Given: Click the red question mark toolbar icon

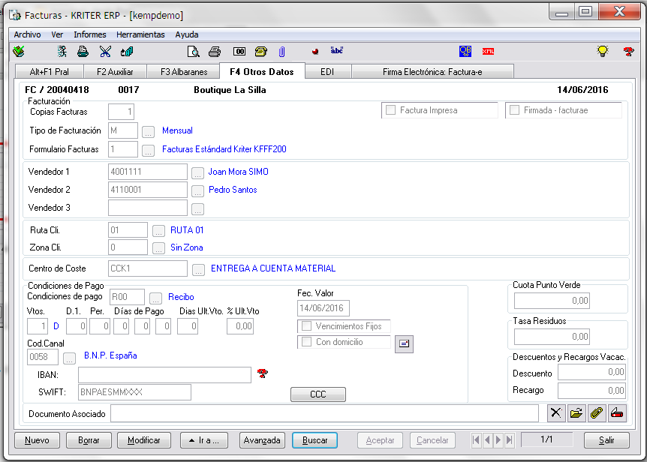Looking at the screenshot, I should click(x=628, y=52).
